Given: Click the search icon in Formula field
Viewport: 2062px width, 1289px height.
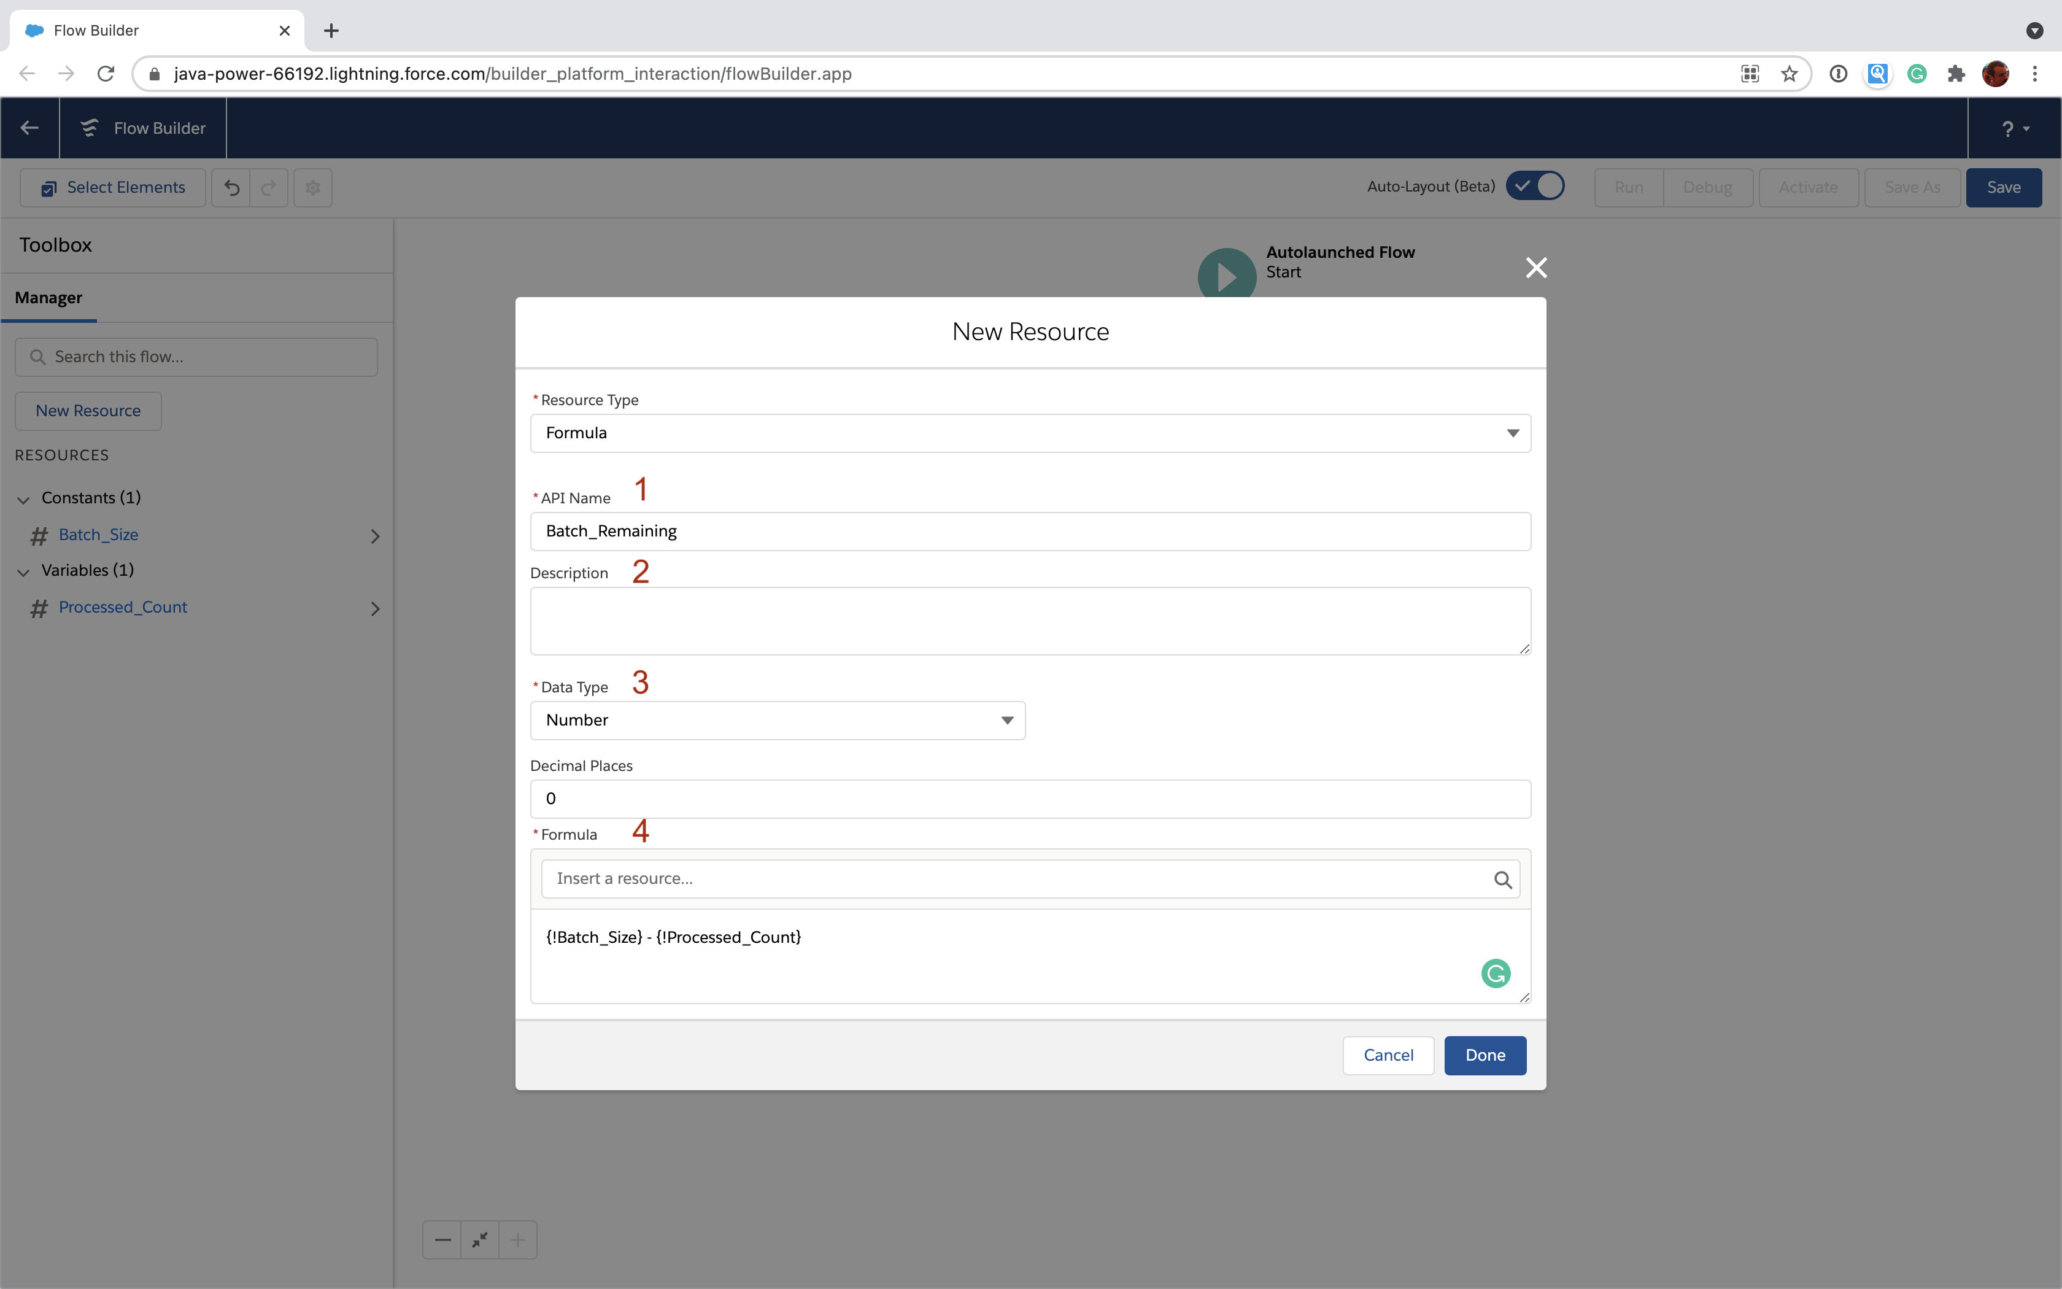Looking at the screenshot, I should 1502,879.
